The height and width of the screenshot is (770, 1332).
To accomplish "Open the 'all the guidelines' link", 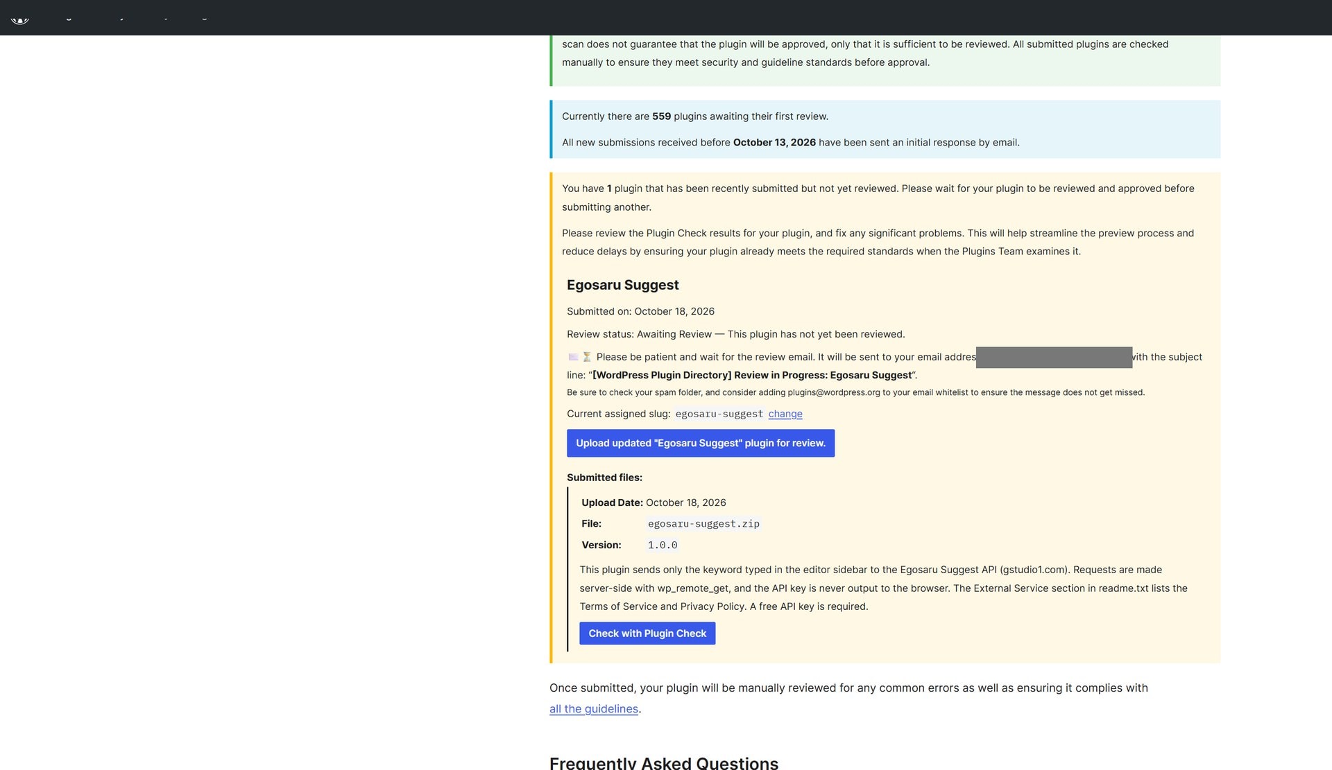I will [593, 709].
